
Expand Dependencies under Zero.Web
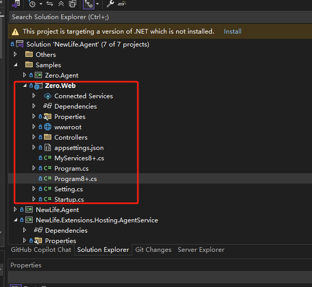34,106
